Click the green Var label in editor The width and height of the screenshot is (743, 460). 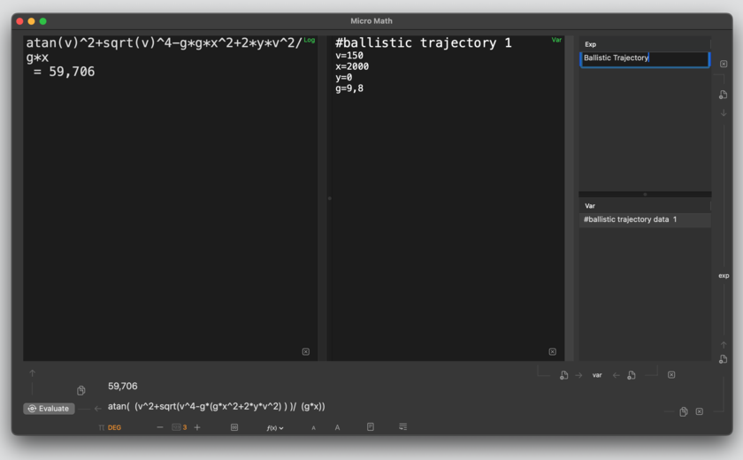tap(556, 41)
